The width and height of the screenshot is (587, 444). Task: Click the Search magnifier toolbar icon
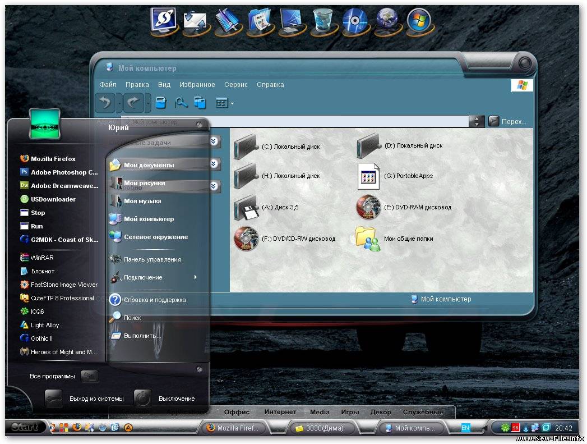(181, 103)
